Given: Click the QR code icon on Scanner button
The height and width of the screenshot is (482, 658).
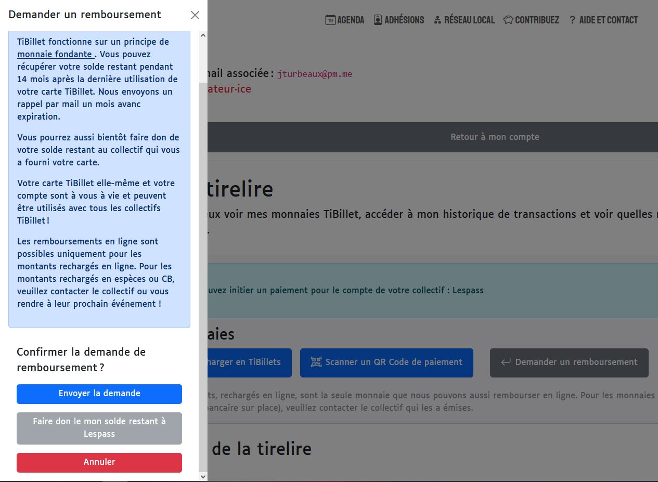Looking at the screenshot, I should pyautogui.click(x=316, y=362).
